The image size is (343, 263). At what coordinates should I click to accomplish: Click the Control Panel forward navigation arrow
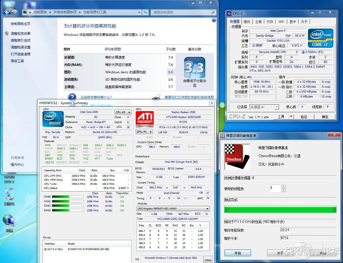14,13
